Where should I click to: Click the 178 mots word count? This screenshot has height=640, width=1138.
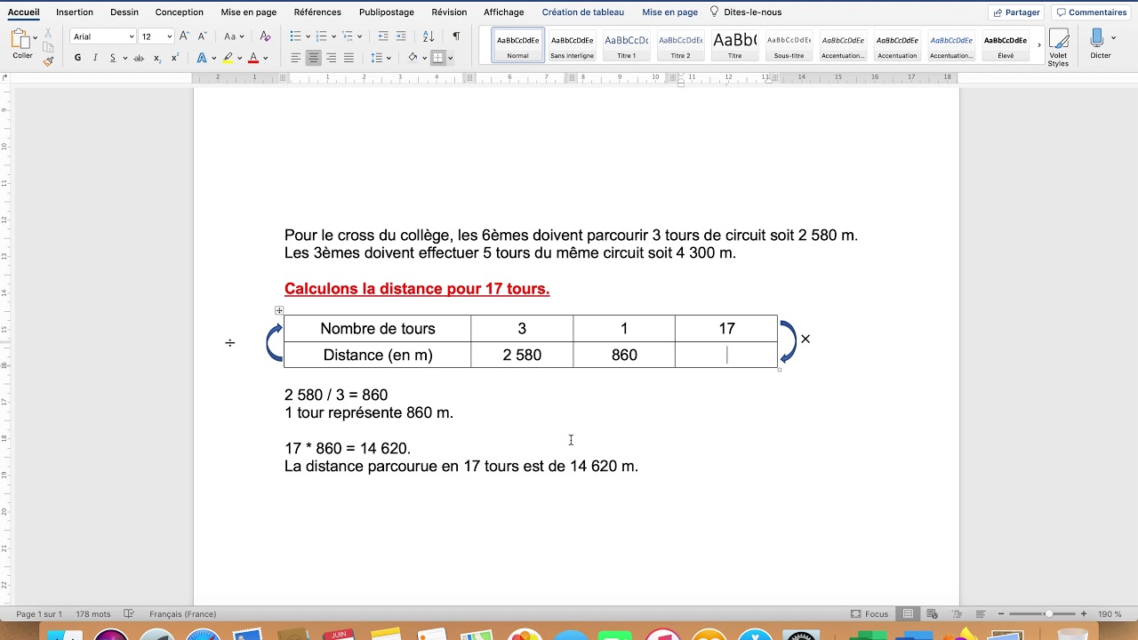pos(93,614)
